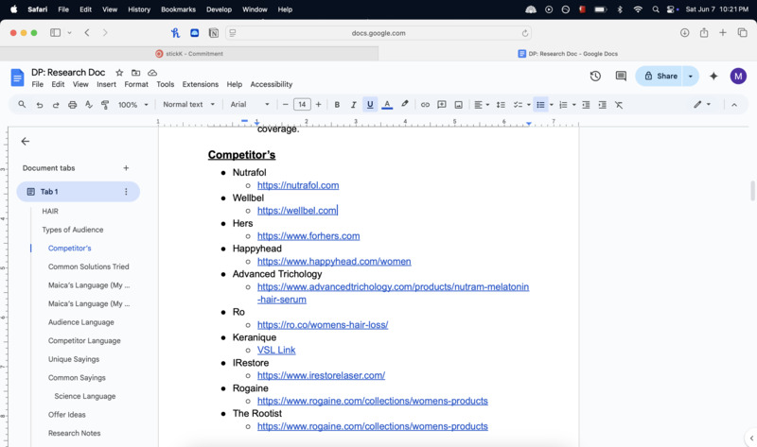
Task: Open the editing mode pencil dropdown
Action: coord(702,104)
